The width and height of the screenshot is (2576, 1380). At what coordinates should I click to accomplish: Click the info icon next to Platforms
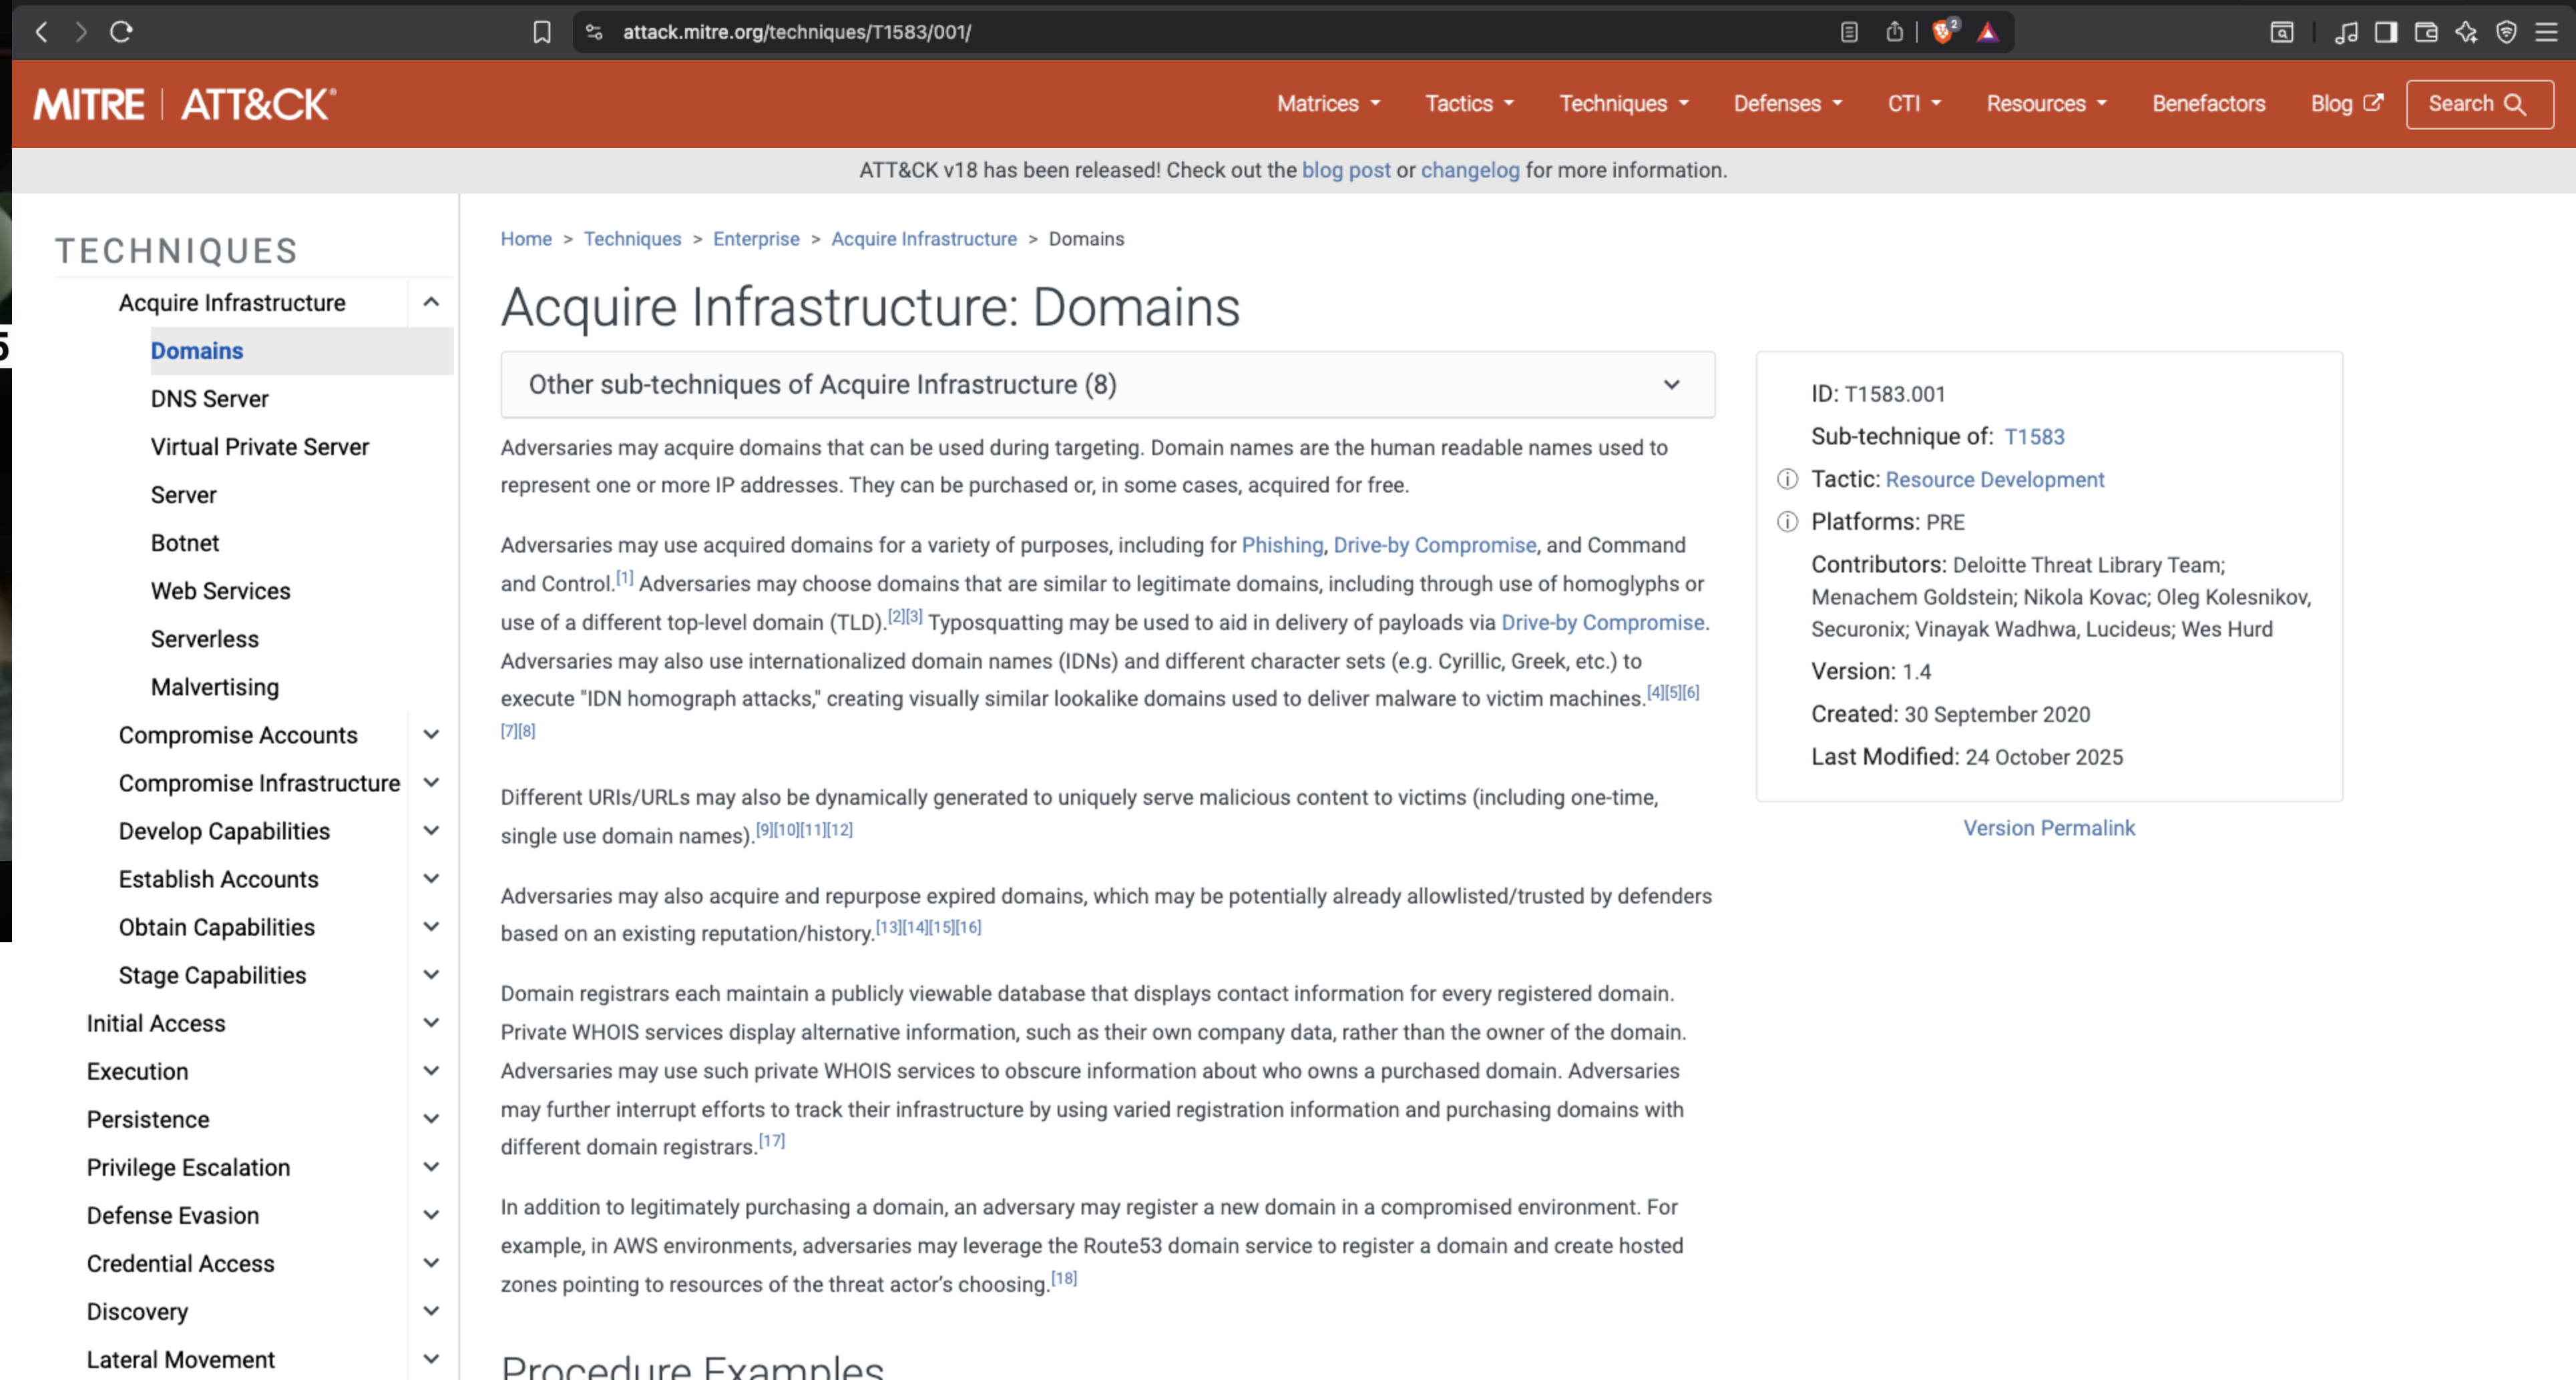click(1787, 522)
